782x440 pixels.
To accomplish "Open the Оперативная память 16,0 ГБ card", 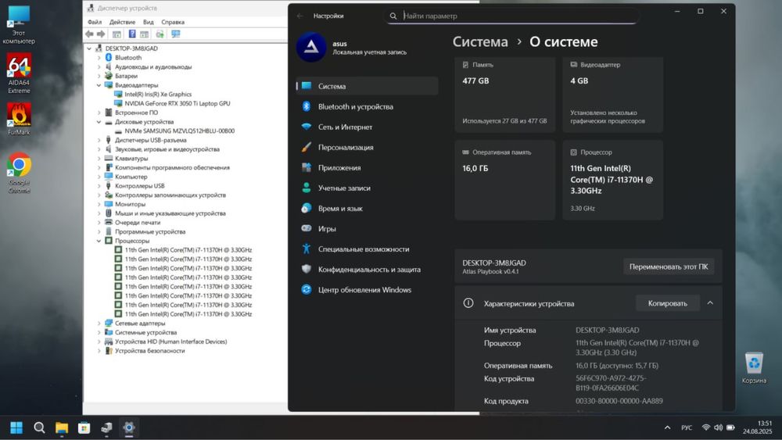I will pyautogui.click(x=504, y=180).
